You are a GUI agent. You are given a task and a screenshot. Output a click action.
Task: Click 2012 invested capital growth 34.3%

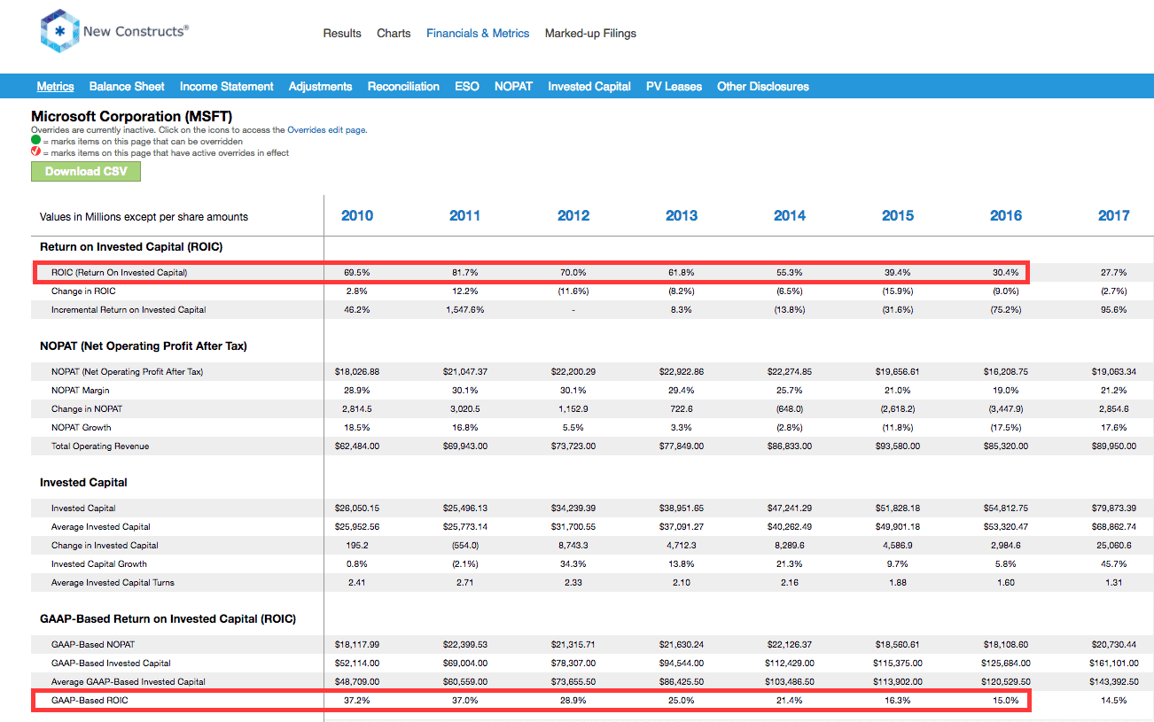click(573, 564)
